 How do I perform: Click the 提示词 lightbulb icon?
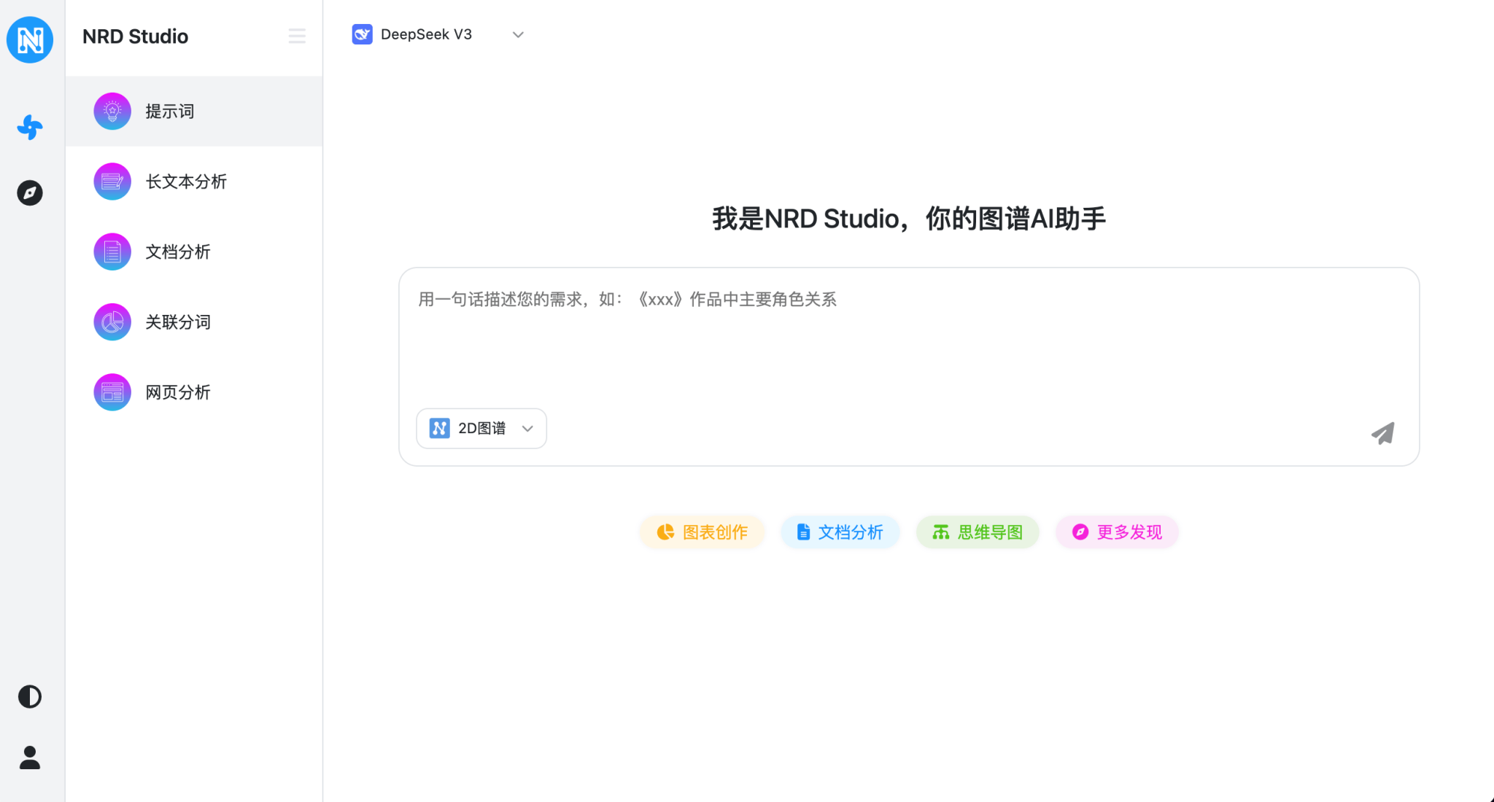click(x=112, y=112)
